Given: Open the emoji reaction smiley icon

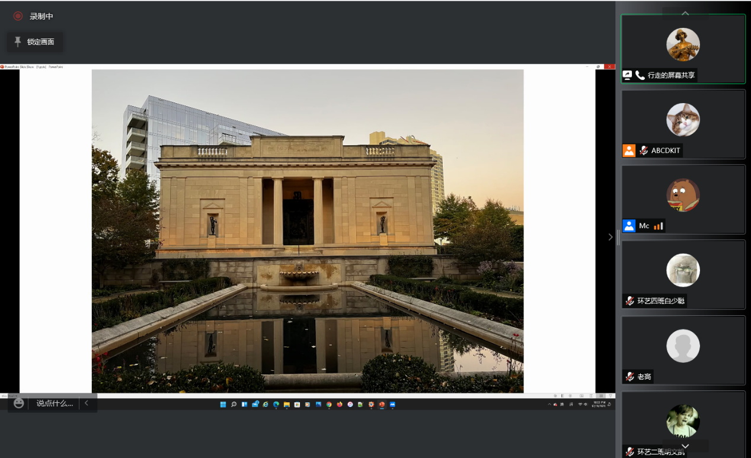Looking at the screenshot, I should coord(19,403).
